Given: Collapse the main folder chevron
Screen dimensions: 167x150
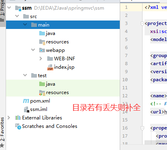Looking at the screenshot, I should 25,25.
